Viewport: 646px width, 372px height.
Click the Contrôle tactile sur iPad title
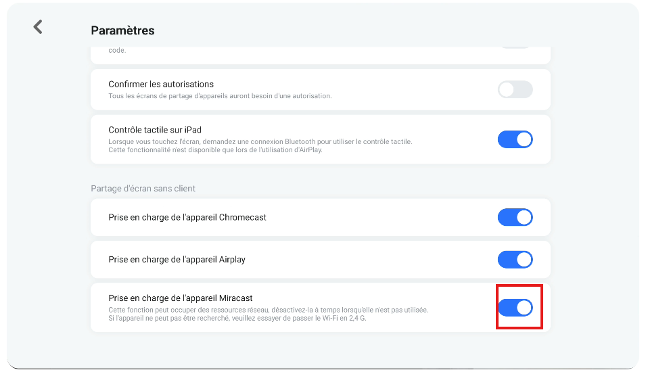click(155, 130)
